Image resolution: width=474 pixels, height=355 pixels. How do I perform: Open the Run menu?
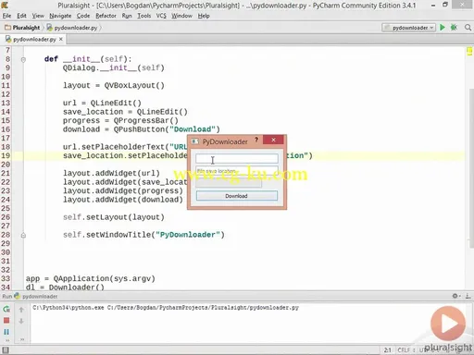point(127,16)
